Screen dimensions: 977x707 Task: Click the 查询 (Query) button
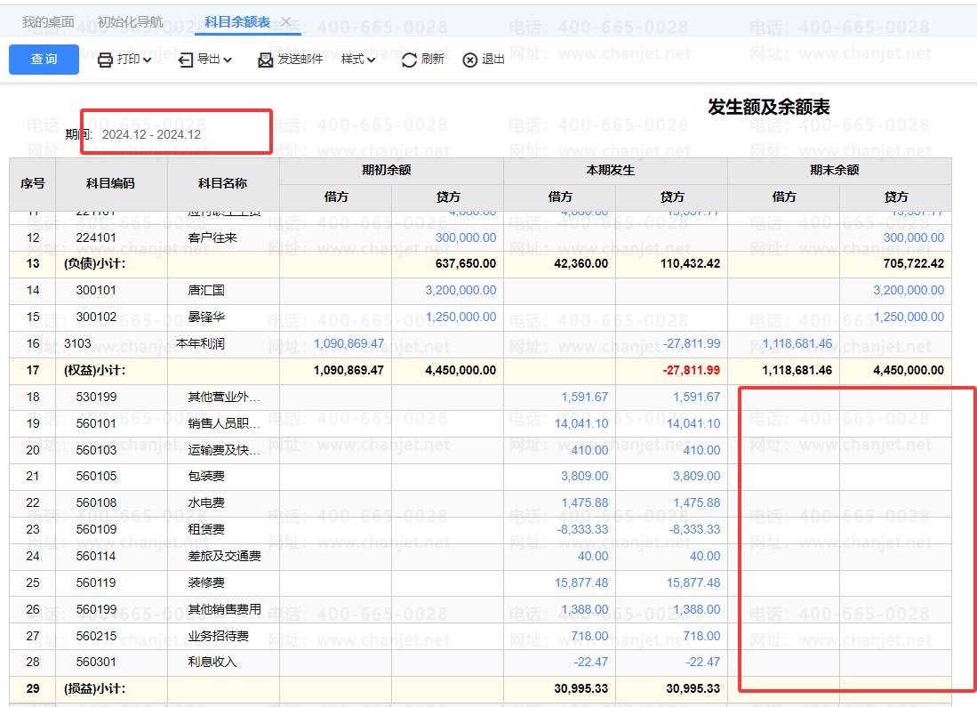pos(44,60)
